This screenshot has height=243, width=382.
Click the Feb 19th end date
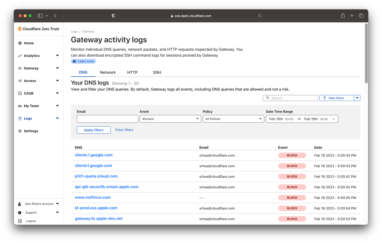pos(311,119)
